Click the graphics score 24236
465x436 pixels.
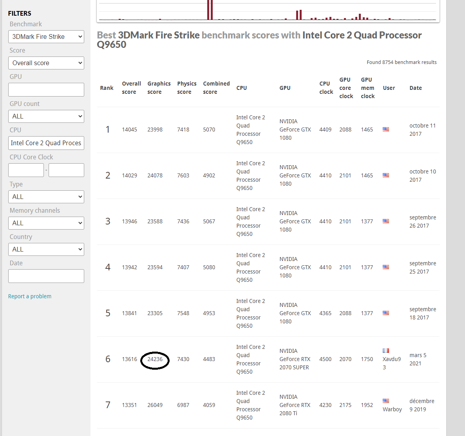(155, 359)
